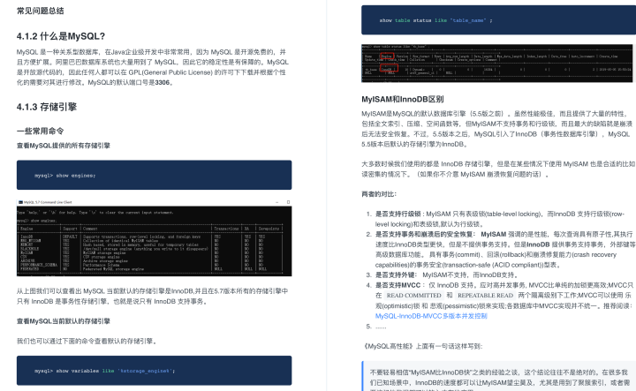Click the paragraph beginning 大多数时候我们使用的都是

[498, 169]
